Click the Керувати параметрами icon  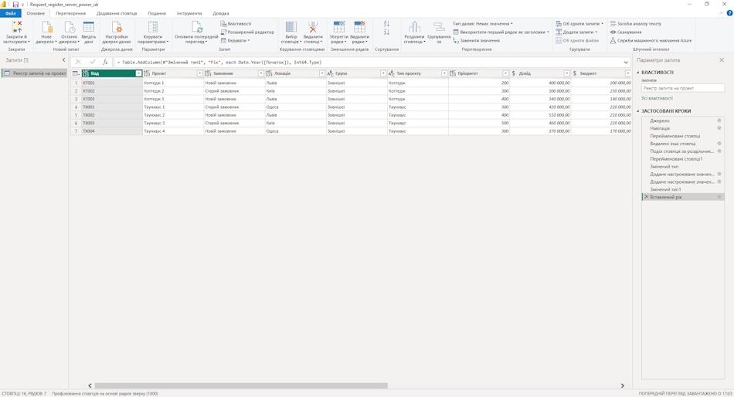pyautogui.click(x=153, y=27)
